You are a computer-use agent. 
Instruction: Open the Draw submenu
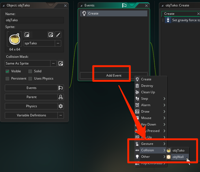click(x=151, y=112)
